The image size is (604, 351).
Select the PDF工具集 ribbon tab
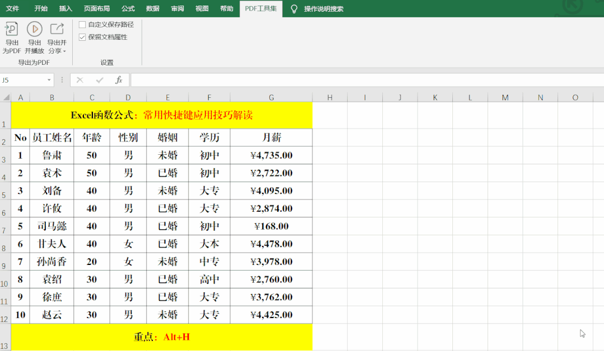point(261,8)
